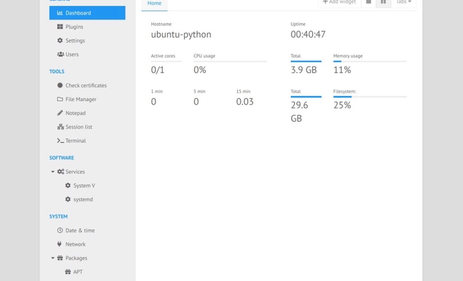Collapse the Packages tree
The image size is (463, 281).
(53, 258)
